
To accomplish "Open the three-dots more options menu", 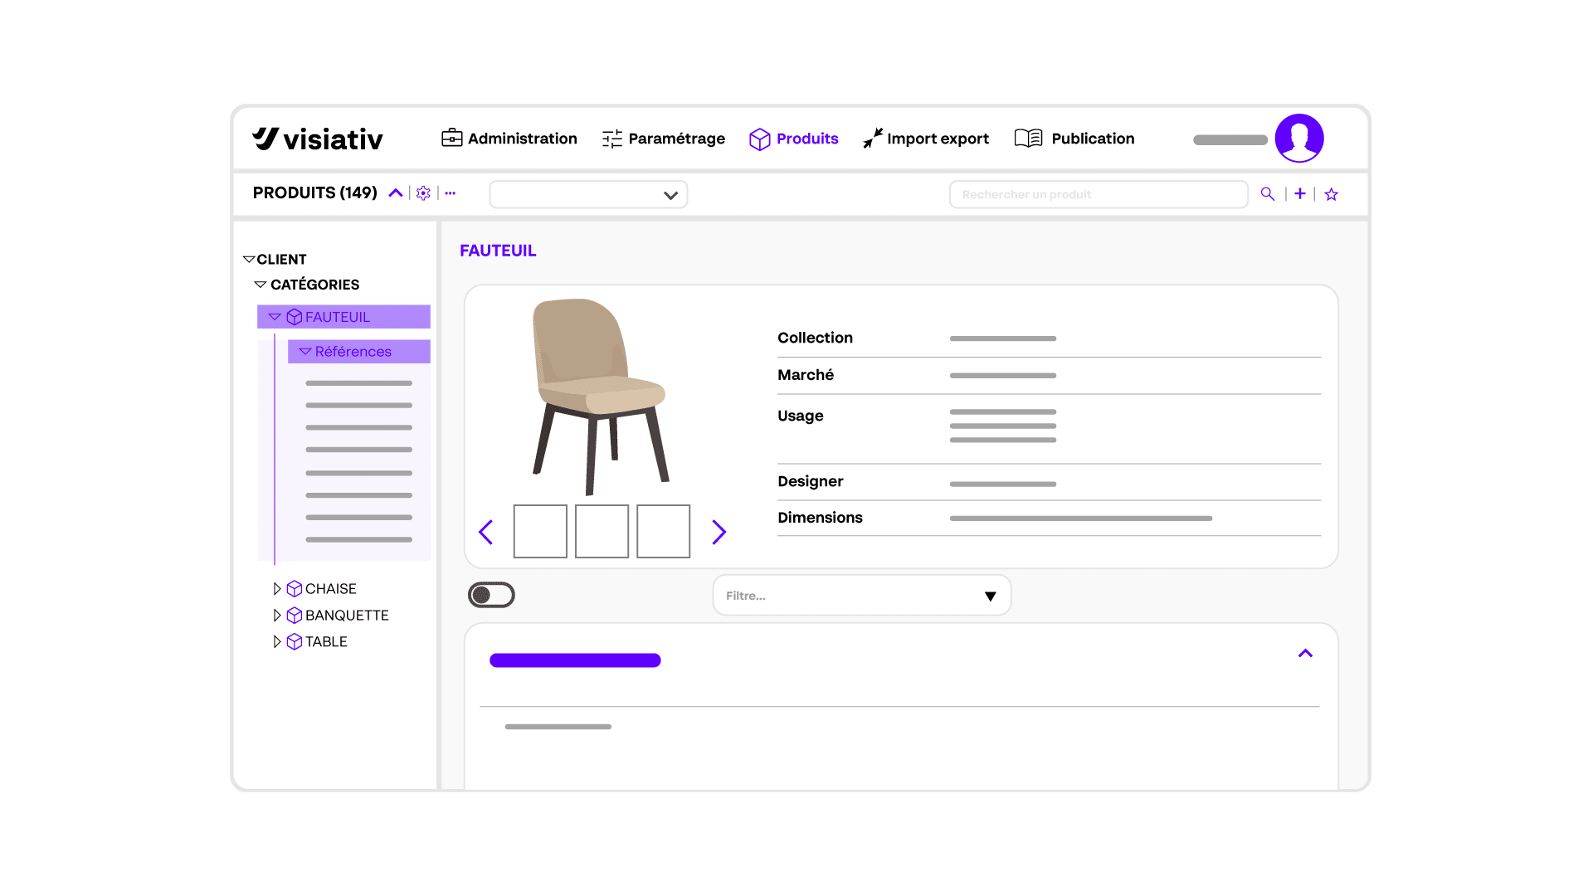I will pos(451,193).
